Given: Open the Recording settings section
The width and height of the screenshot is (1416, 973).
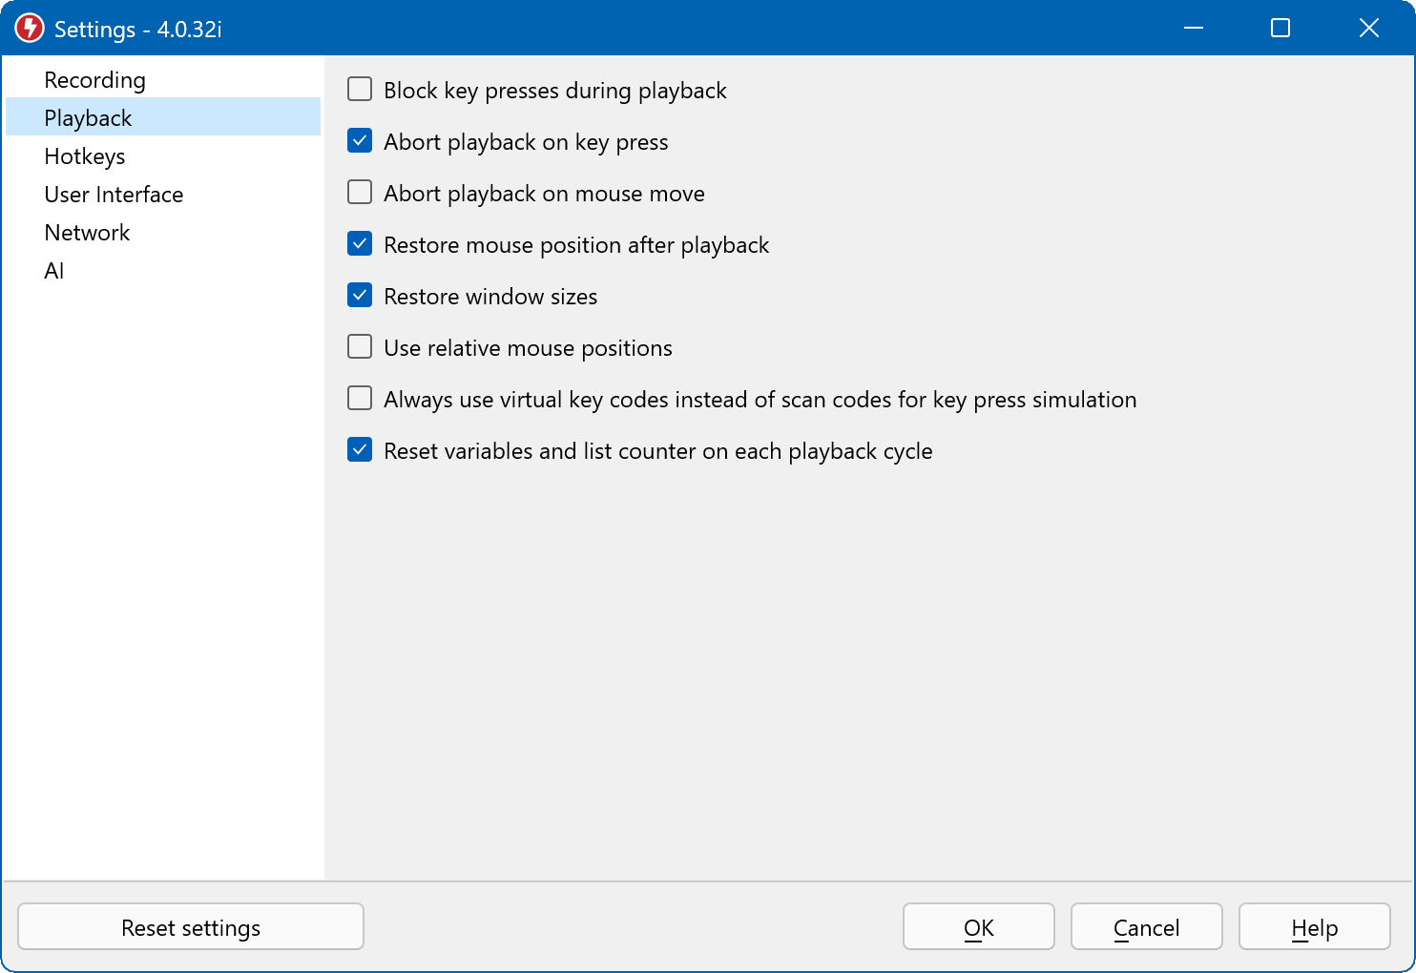Looking at the screenshot, I should [94, 80].
